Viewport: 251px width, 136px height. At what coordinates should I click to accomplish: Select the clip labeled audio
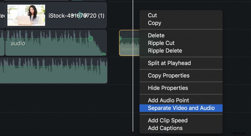point(56,43)
